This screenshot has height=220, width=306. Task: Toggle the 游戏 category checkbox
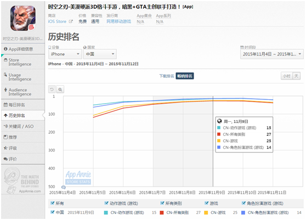[x=207, y=203]
